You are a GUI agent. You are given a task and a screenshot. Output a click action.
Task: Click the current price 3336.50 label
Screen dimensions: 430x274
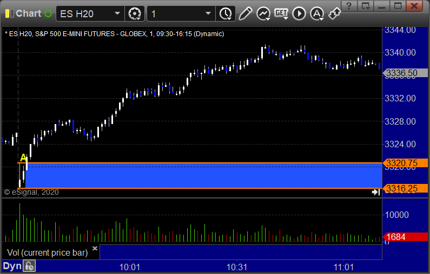coord(405,73)
